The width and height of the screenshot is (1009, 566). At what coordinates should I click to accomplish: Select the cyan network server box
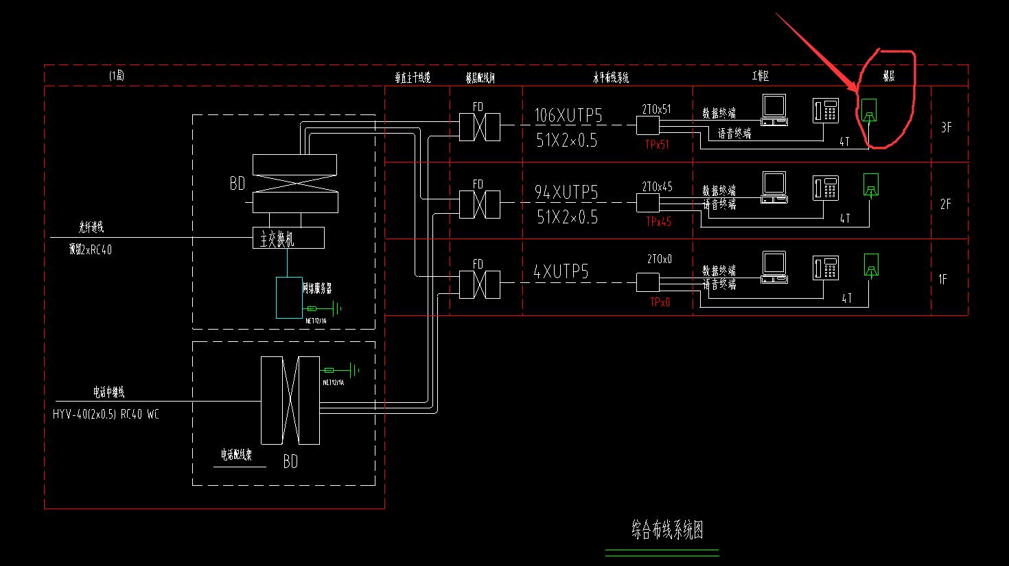289,297
